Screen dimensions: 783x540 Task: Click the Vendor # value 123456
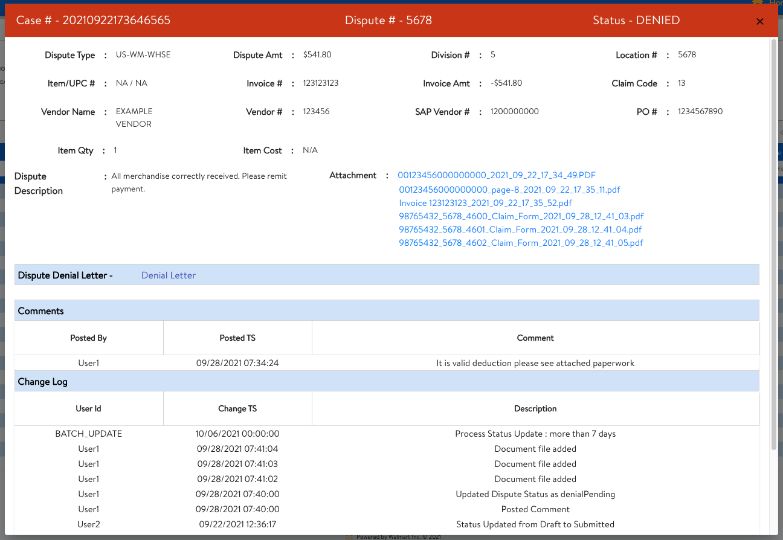317,111
